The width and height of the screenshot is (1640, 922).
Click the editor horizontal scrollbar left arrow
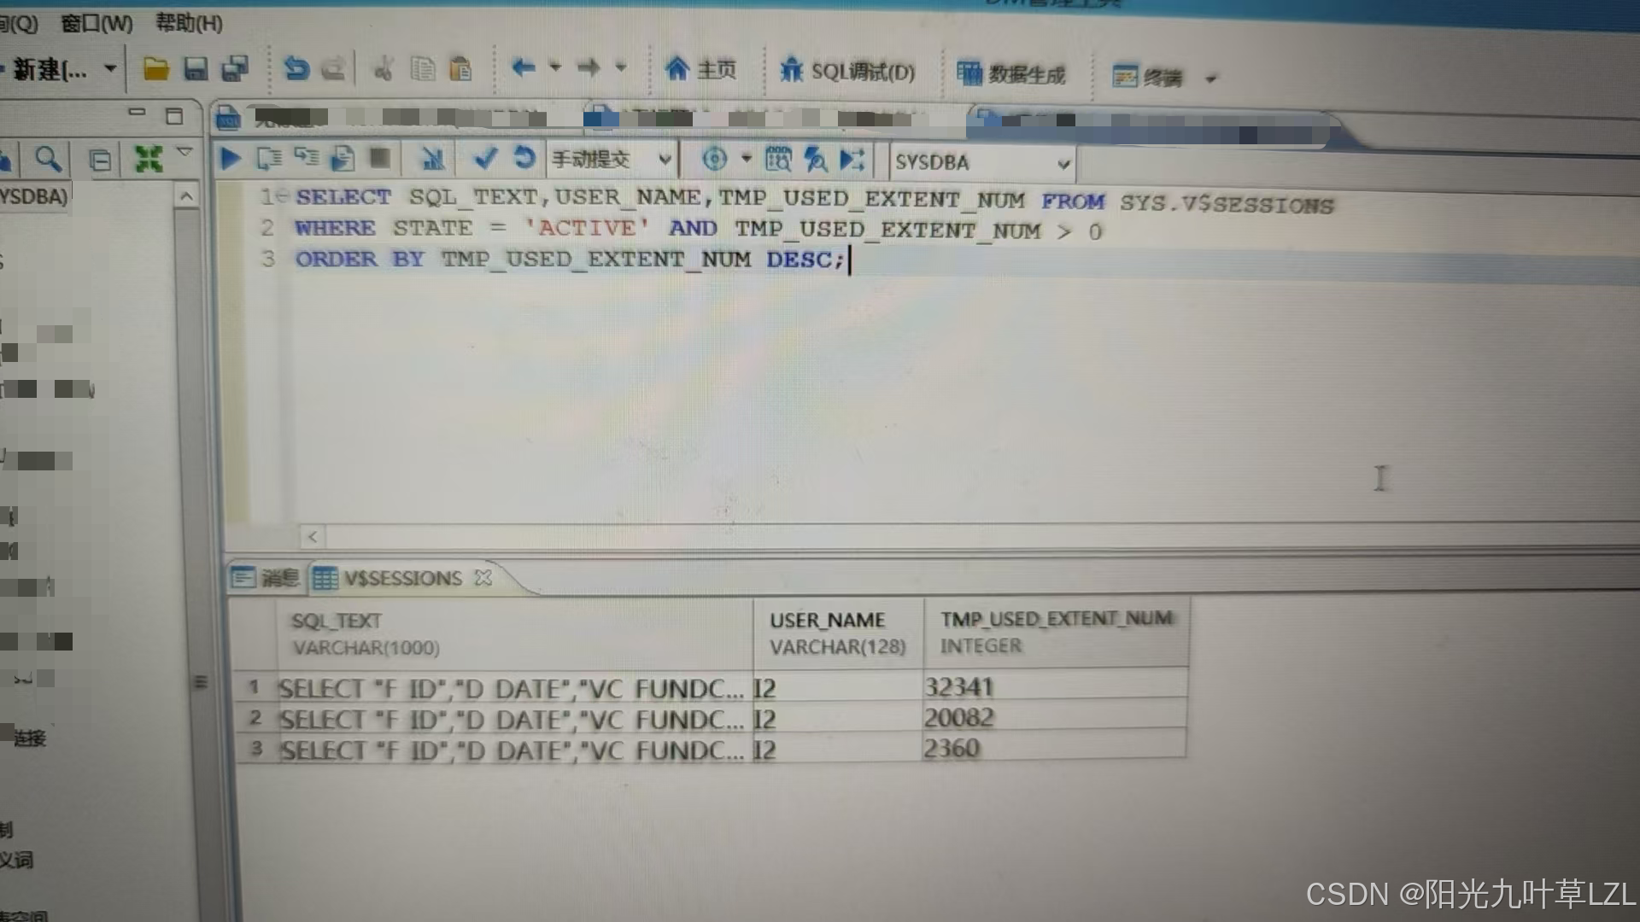tap(313, 536)
